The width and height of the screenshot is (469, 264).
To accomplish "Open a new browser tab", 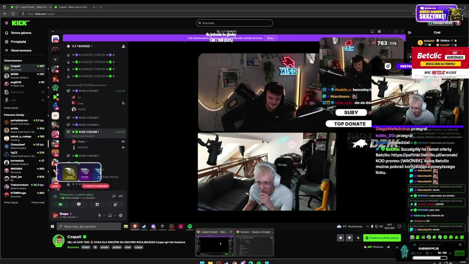I will click(x=101, y=7).
